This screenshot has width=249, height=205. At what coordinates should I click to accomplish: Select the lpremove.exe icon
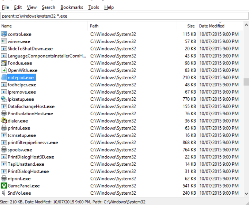pyautogui.click(x=4, y=92)
